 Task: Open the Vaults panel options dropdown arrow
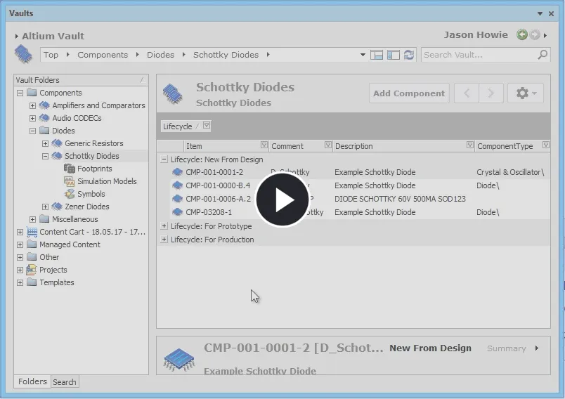(x=540, y=13)
